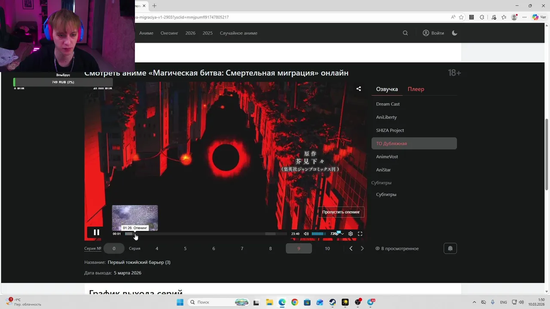Select episode 6

tap(214, 248)
